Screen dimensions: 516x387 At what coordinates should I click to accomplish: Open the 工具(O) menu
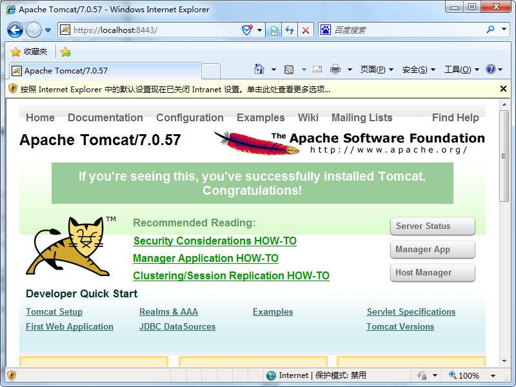point(461,70)
